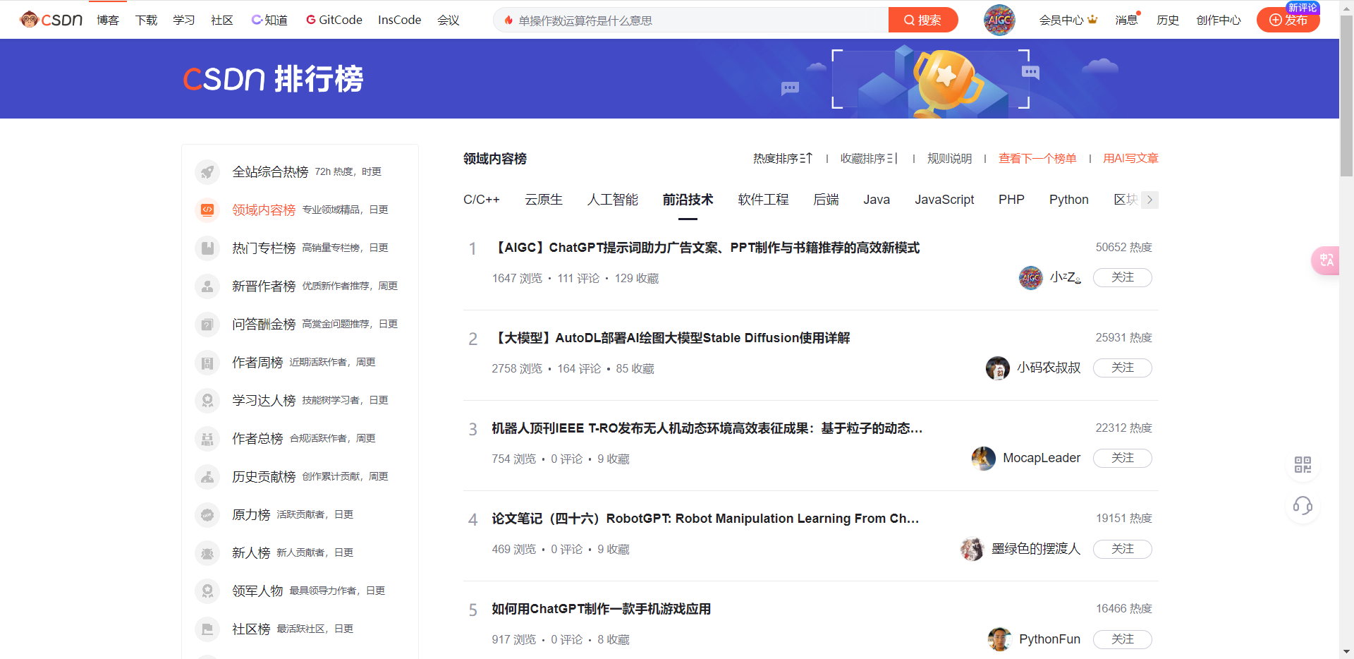Open 下载 in the top navigation

146,20
